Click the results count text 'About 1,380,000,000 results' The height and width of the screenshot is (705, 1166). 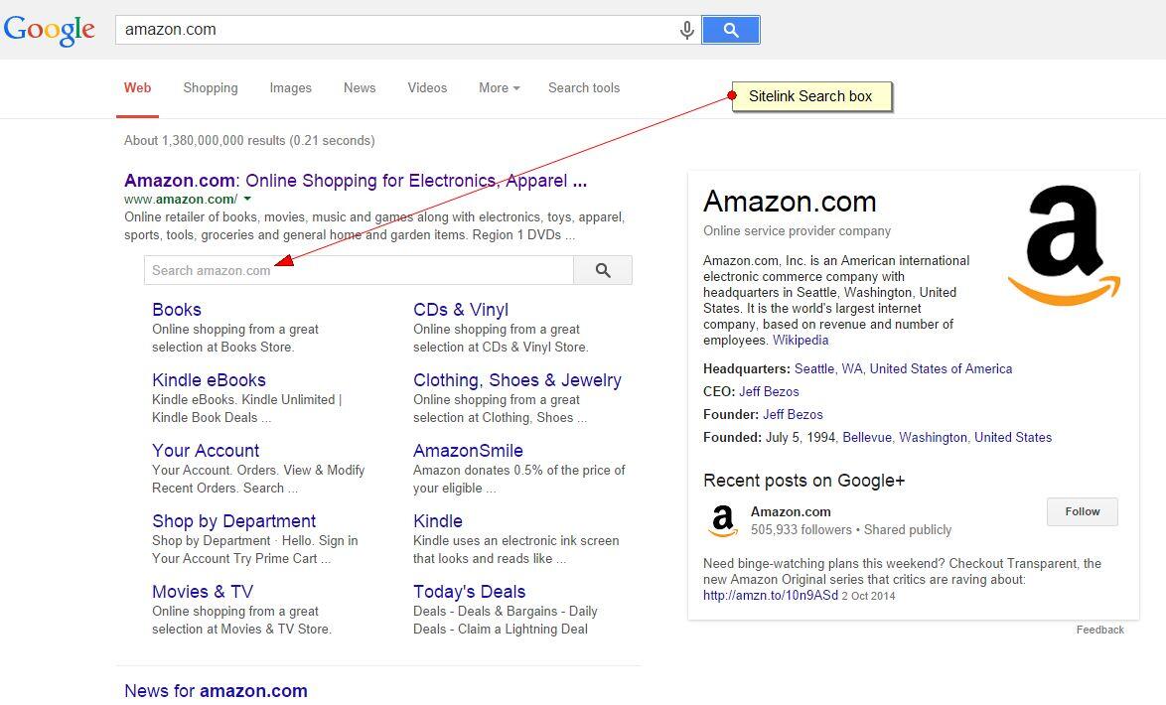pos(205,141)
